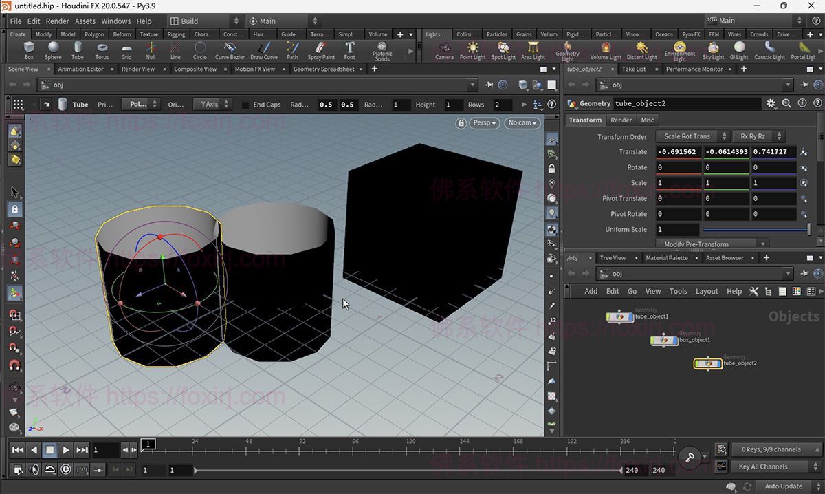Select the Torus tool on the shelf

click(x=102, y=50)
